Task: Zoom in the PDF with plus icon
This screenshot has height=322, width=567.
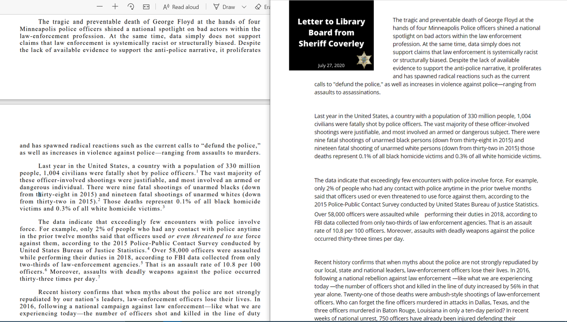Action: pos(115,7)
